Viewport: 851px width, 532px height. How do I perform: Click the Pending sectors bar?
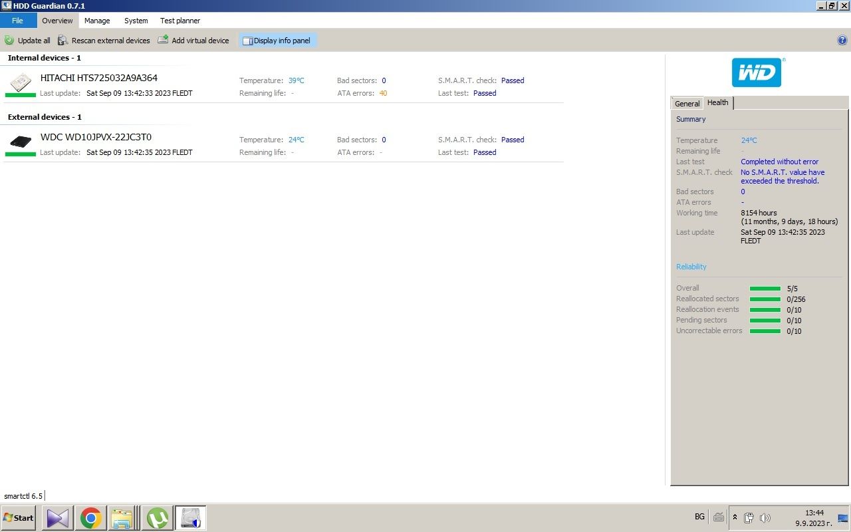(x=765, y=321)
